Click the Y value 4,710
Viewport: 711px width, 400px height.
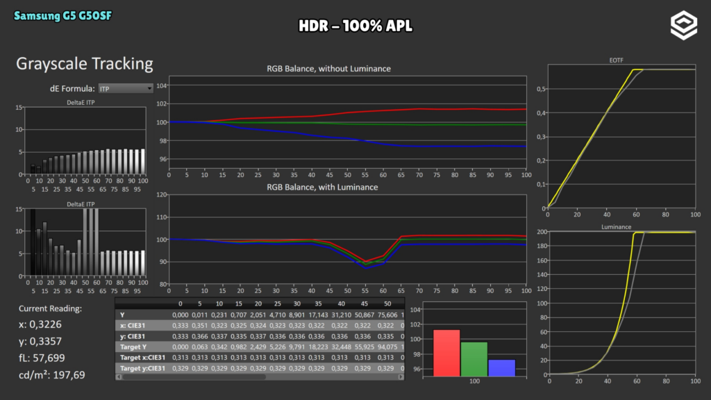tap(278, 315)
